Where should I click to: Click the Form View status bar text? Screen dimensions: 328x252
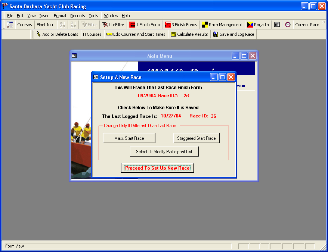(15, 246)
